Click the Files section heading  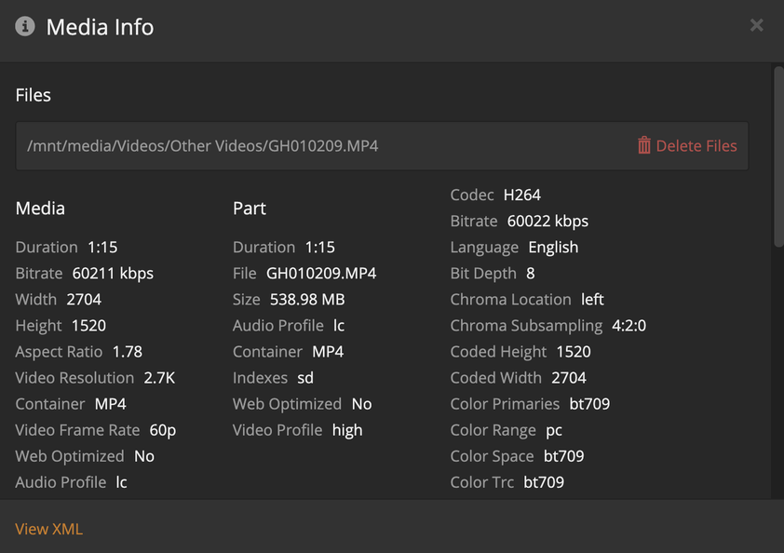[x=34, y=95]
